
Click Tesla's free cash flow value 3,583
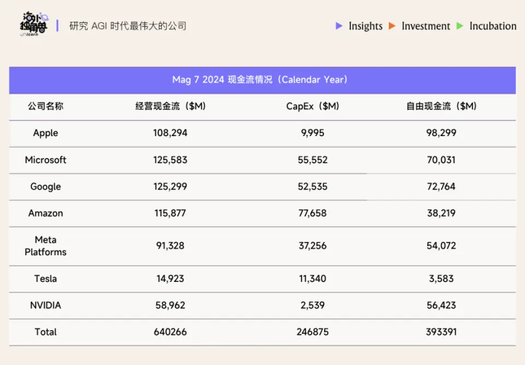[441, 279]
